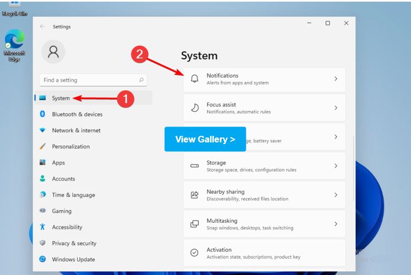This screenshot has width=411, height=275.
Task: Click the Activation checkmark icon
Action: pos(194,252)
